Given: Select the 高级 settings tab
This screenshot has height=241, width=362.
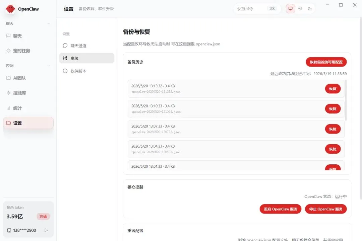Looking at the screenshot, I should [86, 58].
